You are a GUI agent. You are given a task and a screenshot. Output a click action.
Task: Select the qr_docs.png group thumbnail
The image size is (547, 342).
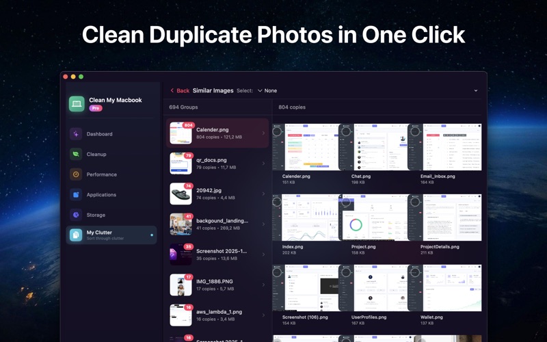click(x=181, y=163)
